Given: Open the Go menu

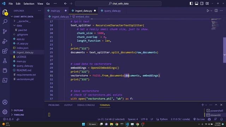Looking at the screenshot, I should coord(48,4).
